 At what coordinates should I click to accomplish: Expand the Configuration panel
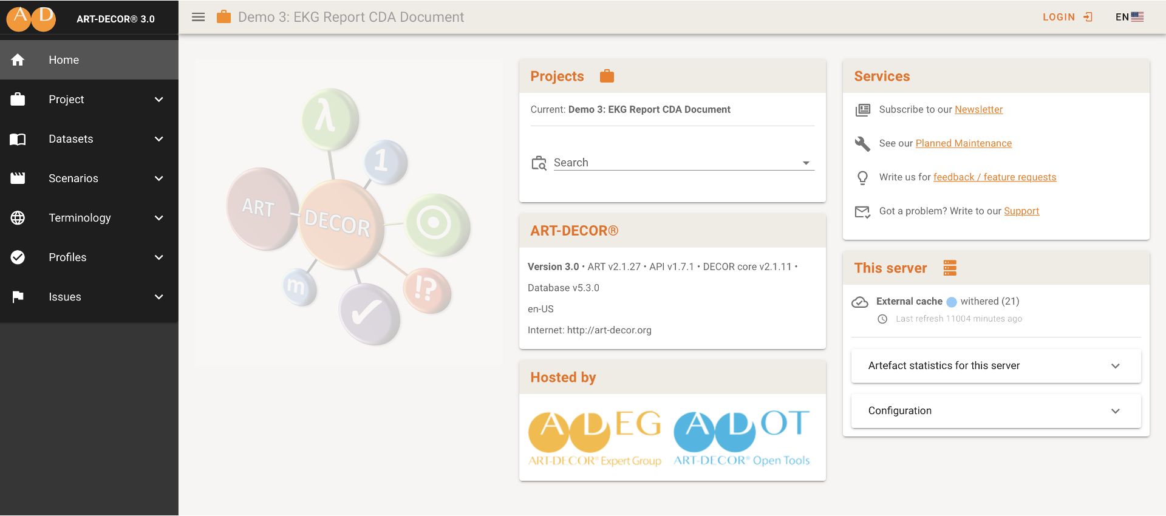(x=995, y=411)
